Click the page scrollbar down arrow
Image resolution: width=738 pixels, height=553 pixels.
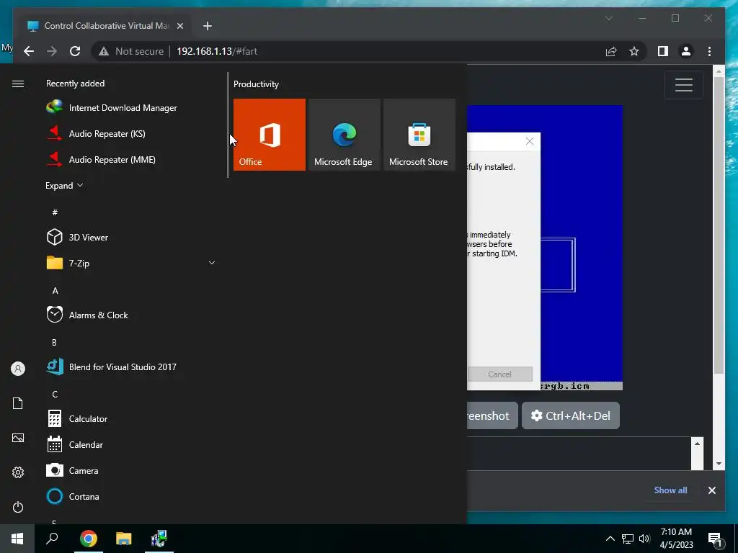719,464
